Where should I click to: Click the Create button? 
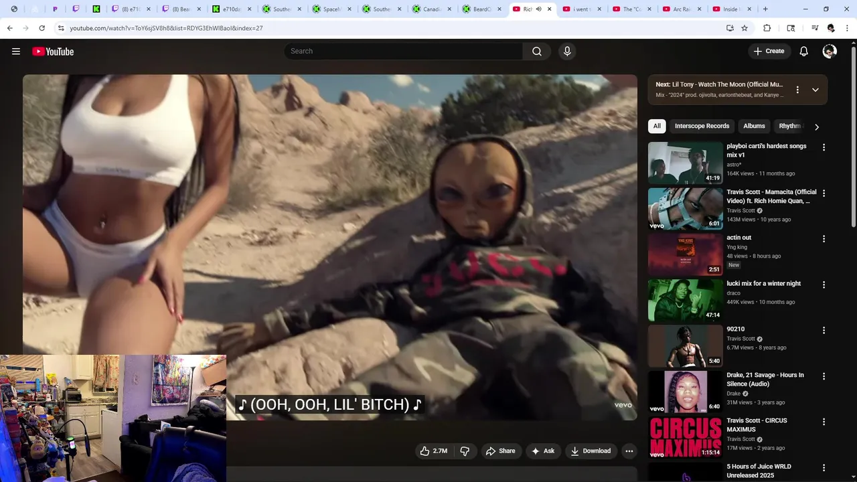769,52
